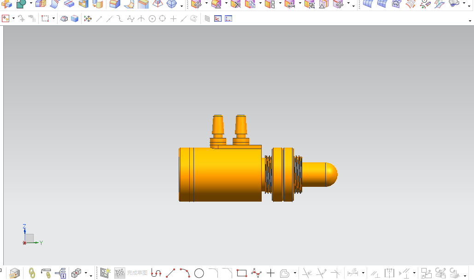The height and width of the screenshot is (280, 474).
Task: Toggle the Existing Point snap option
Action: [173, 19]
